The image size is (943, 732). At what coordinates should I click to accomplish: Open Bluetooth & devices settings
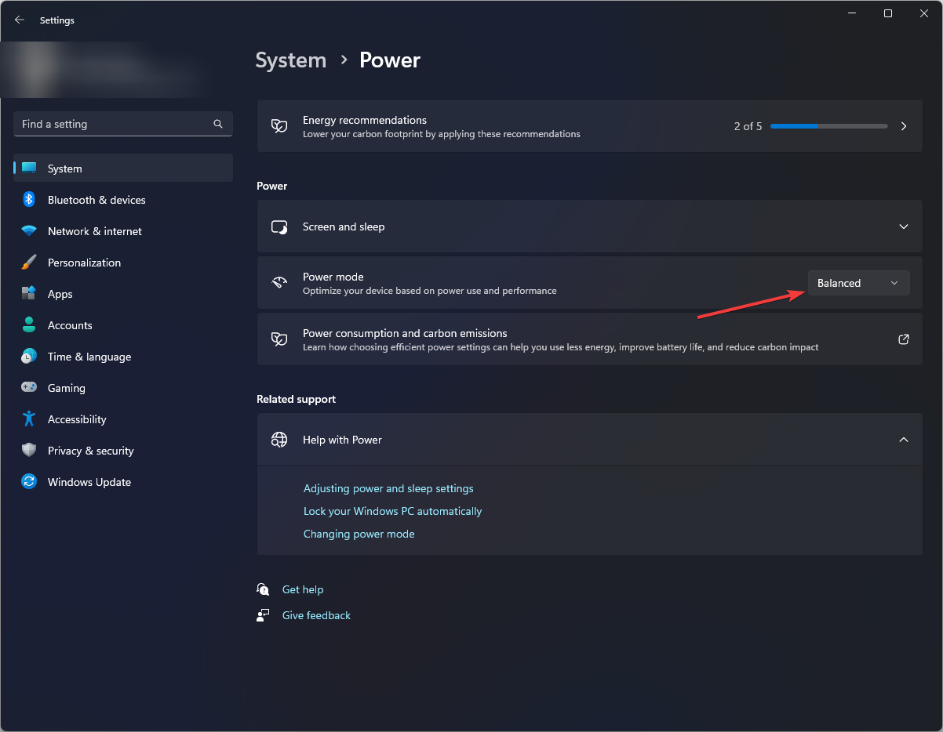click(123, 200)
